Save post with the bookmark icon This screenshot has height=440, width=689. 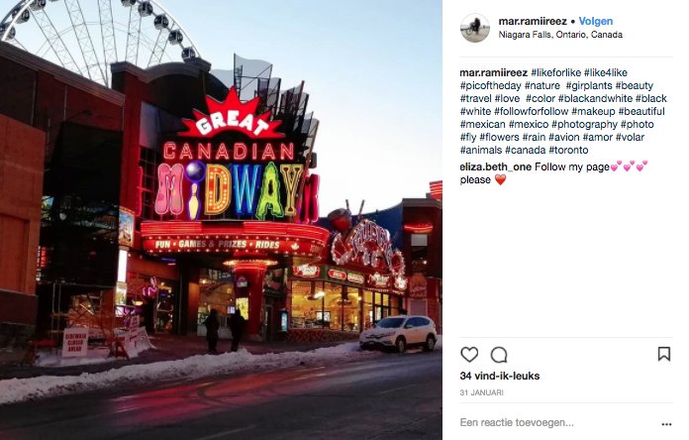[664, 354]
